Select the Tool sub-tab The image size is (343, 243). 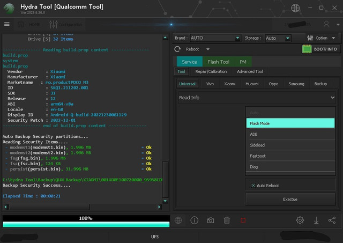click(x=181, y=71)
